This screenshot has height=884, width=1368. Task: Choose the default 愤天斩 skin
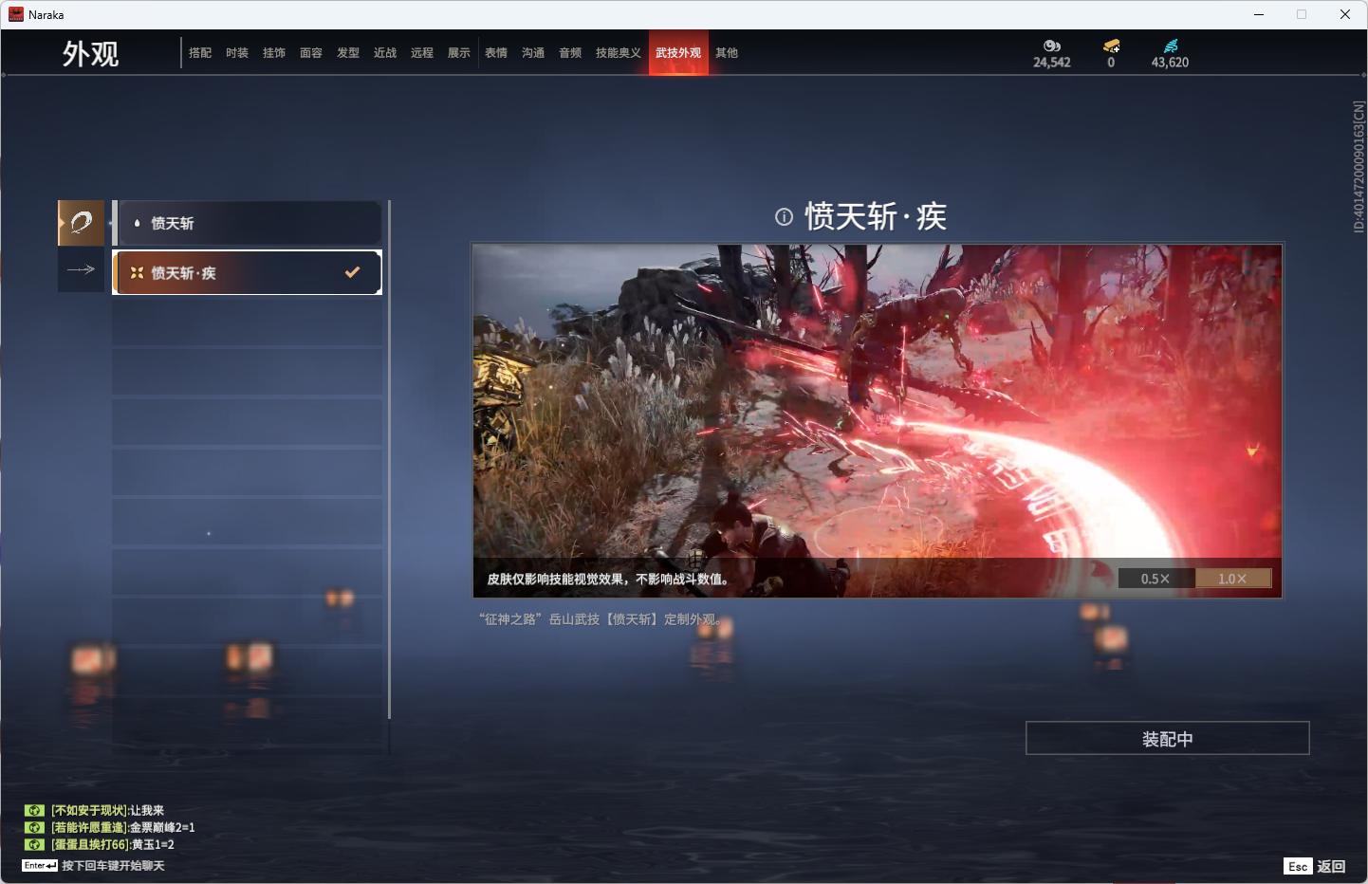(x=248, y=223)
